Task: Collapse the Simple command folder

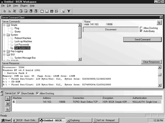Action: (x=4, y=25)
